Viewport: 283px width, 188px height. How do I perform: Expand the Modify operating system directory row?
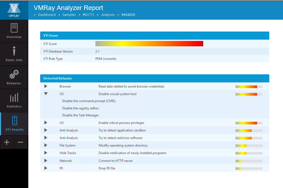(46, 145)
